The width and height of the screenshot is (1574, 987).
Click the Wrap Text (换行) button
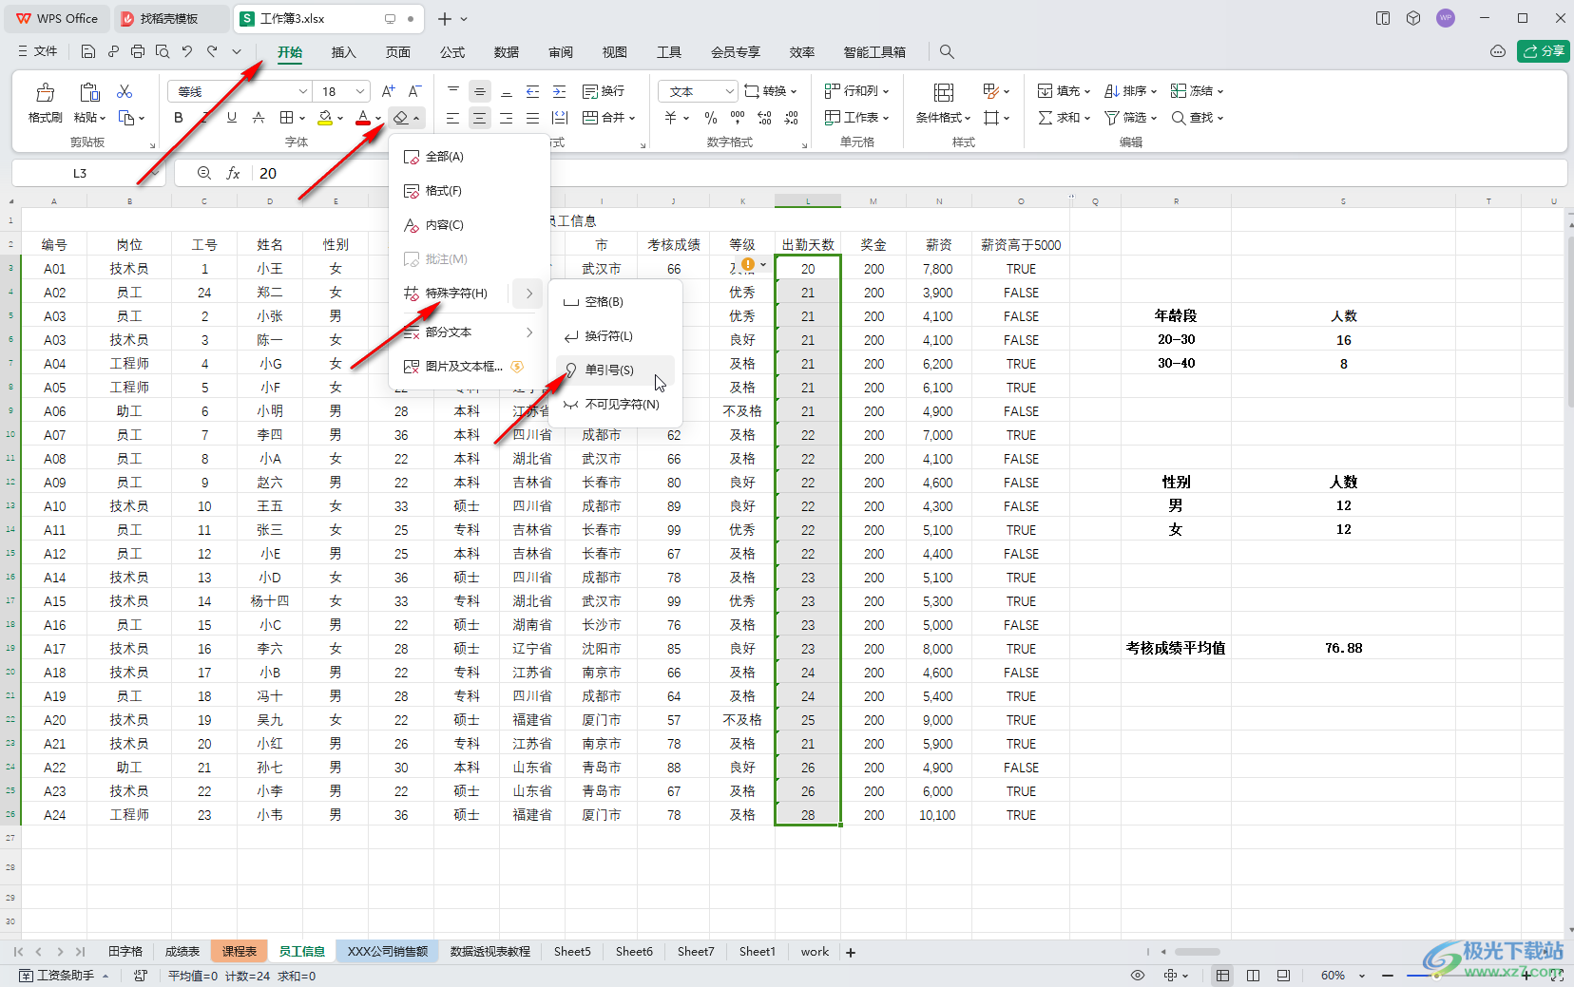604,91
